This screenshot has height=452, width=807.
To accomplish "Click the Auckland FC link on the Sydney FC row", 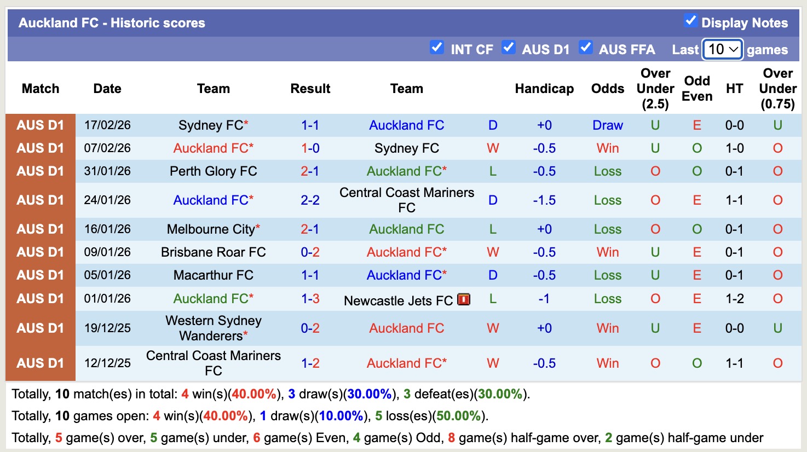I will tap(406, 125).
